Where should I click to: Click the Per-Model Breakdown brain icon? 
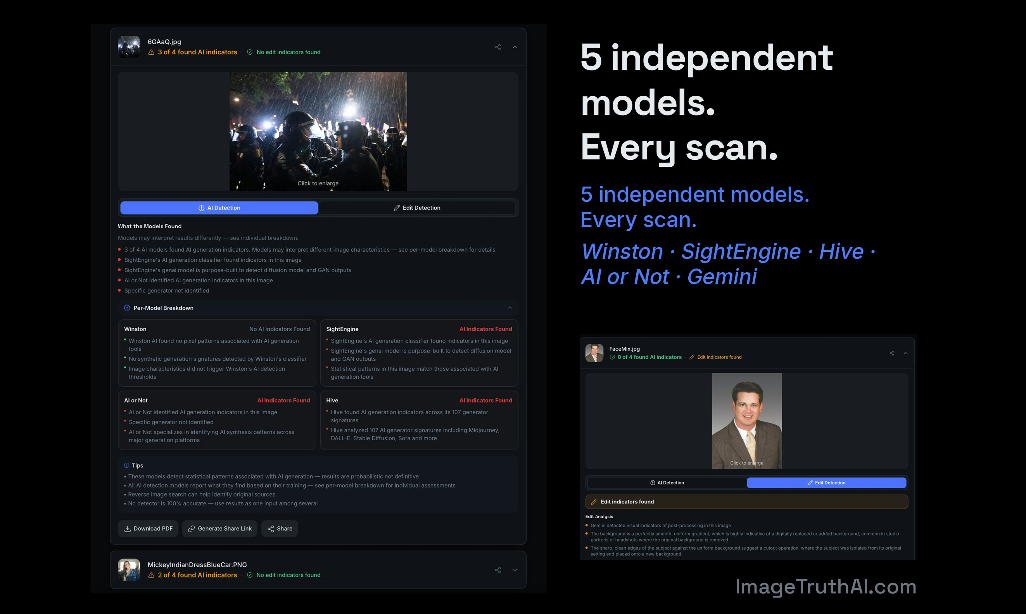[127, 308]
